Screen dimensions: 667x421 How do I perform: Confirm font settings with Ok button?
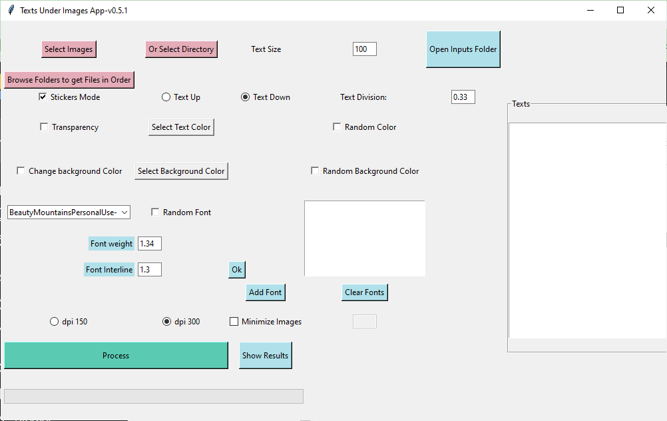[237, 270]
